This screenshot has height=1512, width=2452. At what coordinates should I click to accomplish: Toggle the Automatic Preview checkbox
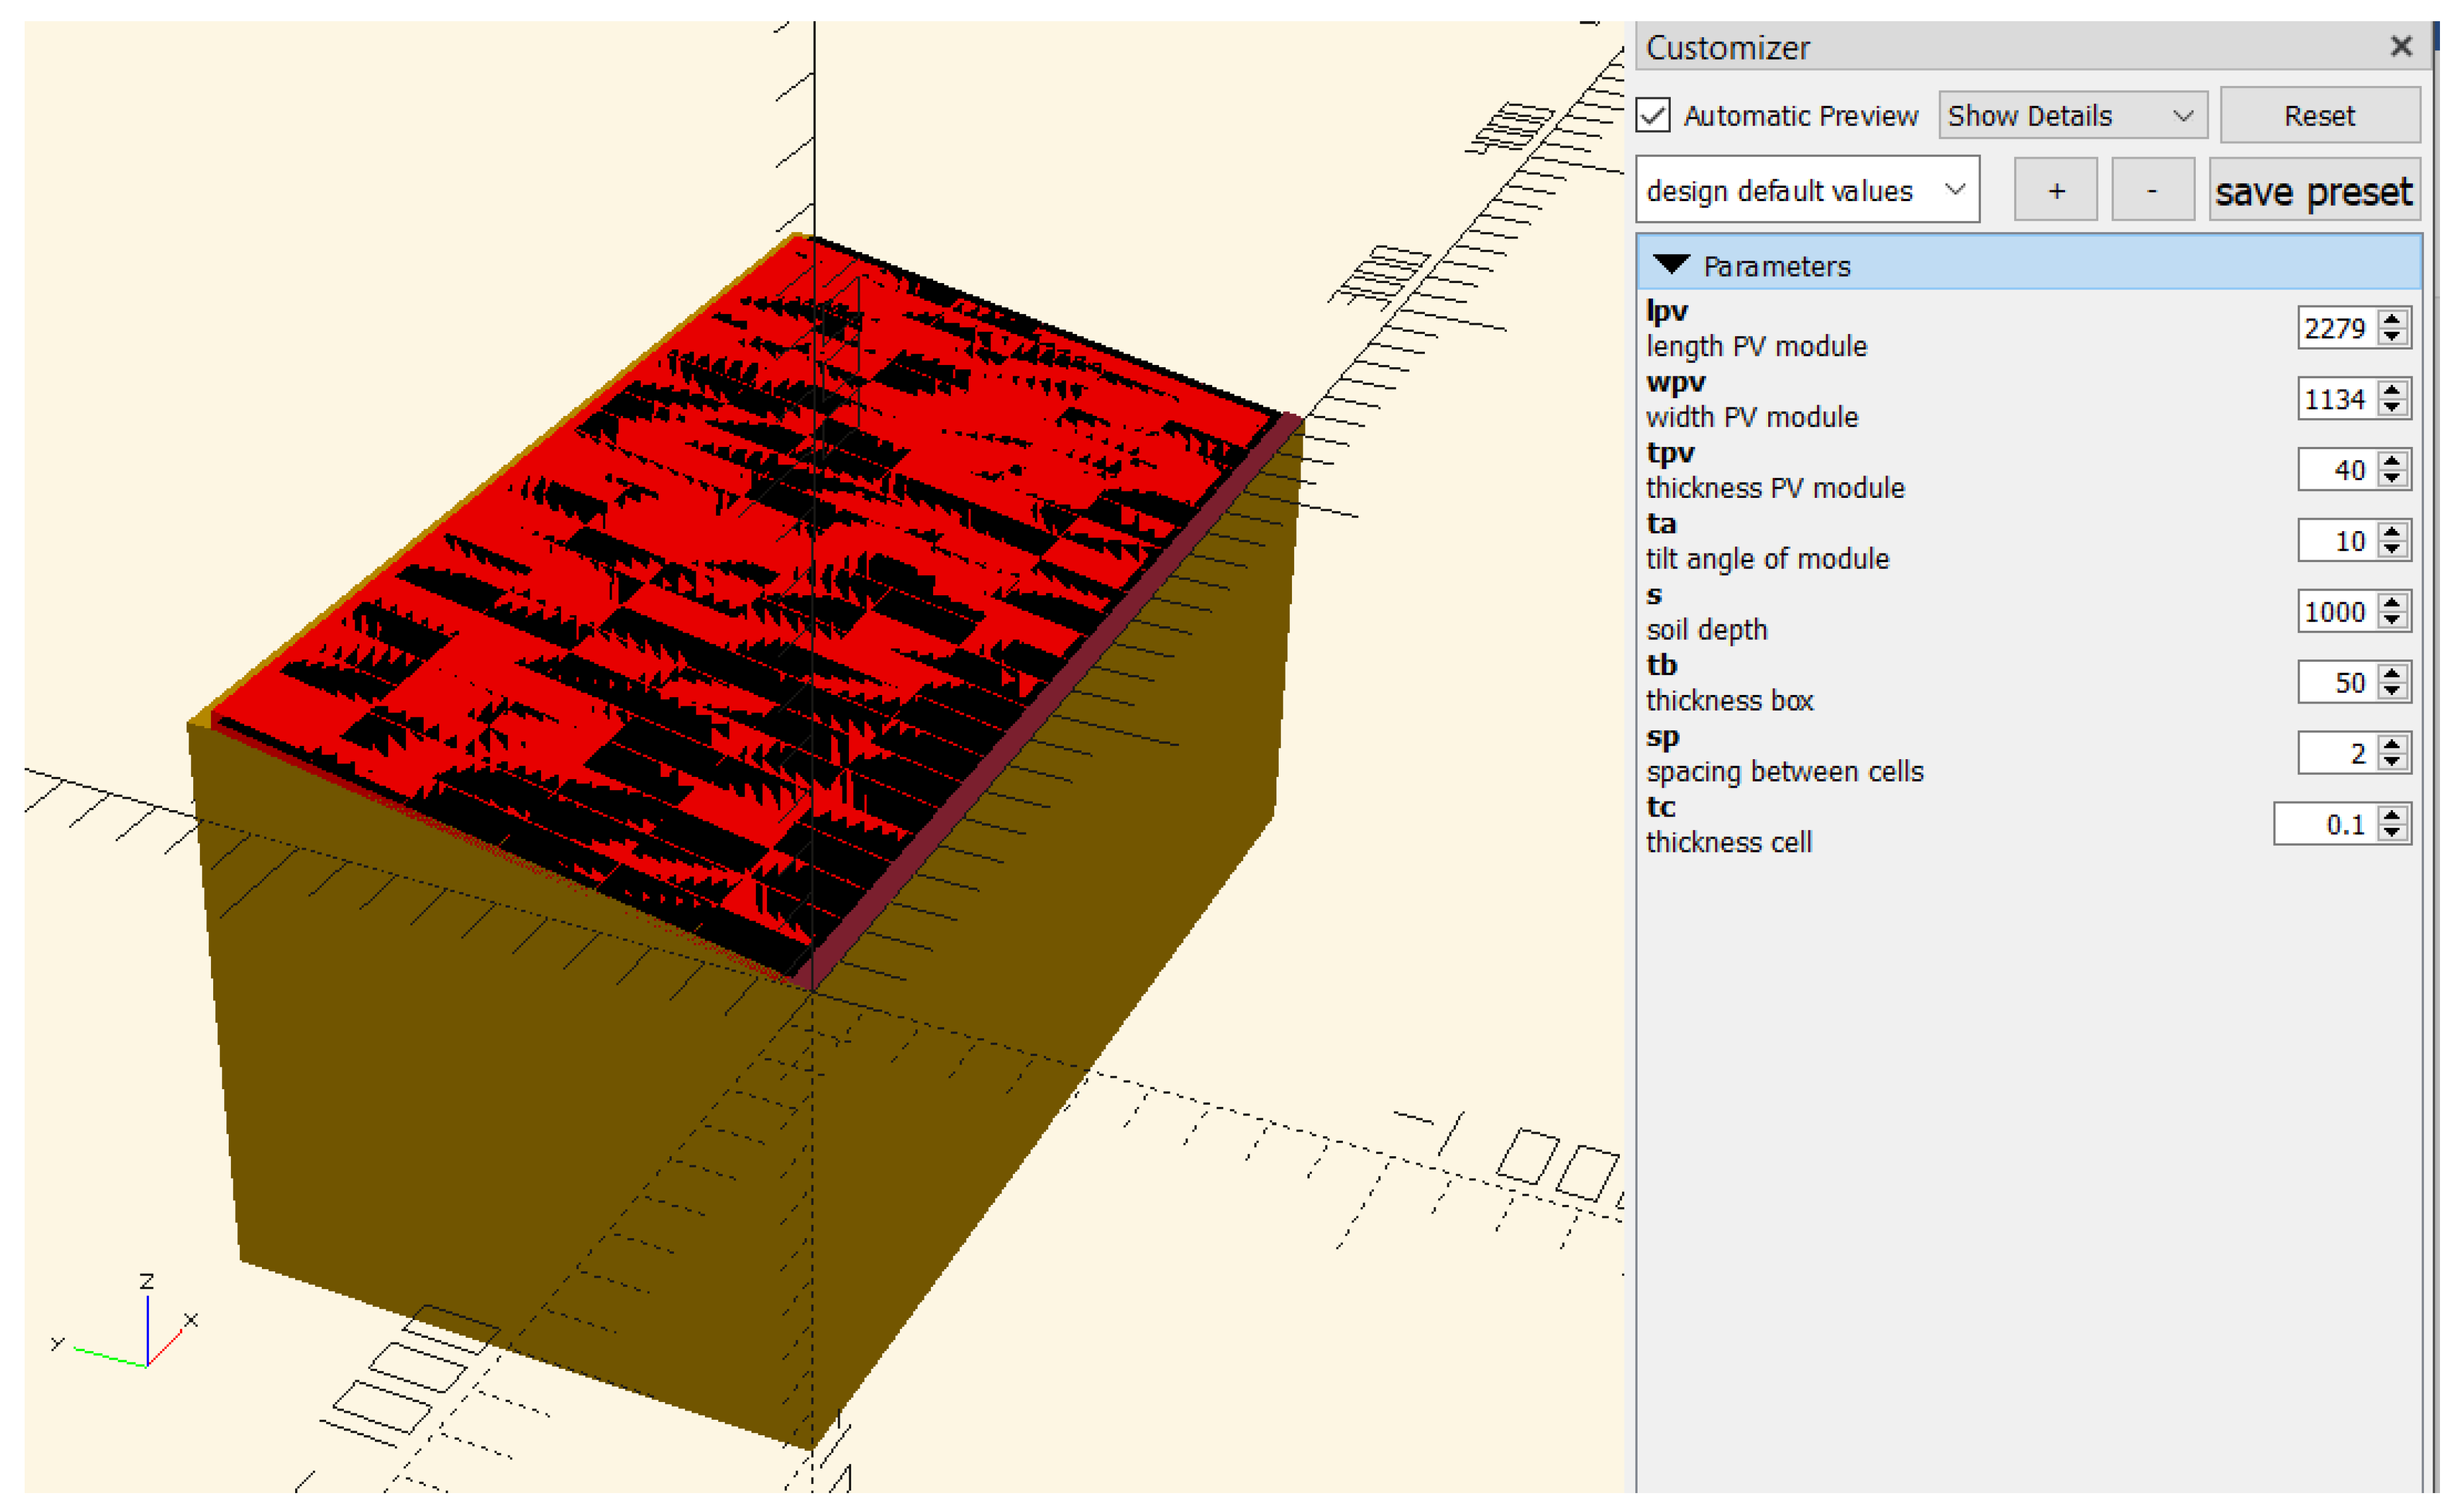[1654, 115]
